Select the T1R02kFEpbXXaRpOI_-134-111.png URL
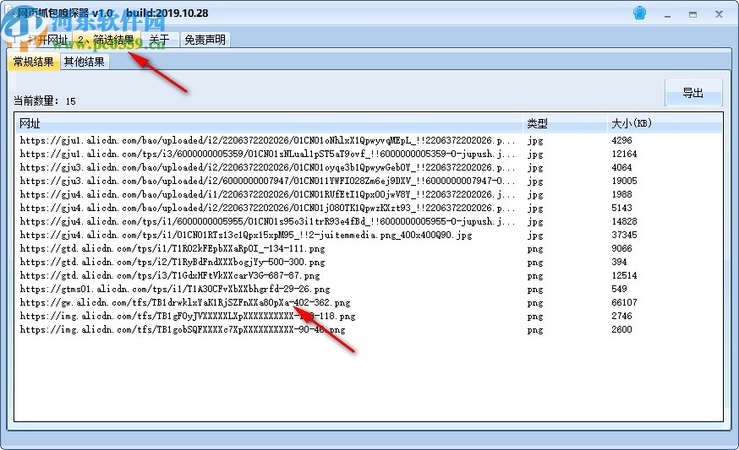This screenshot has width=739, height=450. [x=172, y=248]
